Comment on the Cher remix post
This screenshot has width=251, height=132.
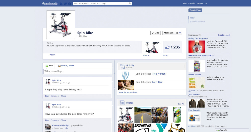[x=55, y=120]
